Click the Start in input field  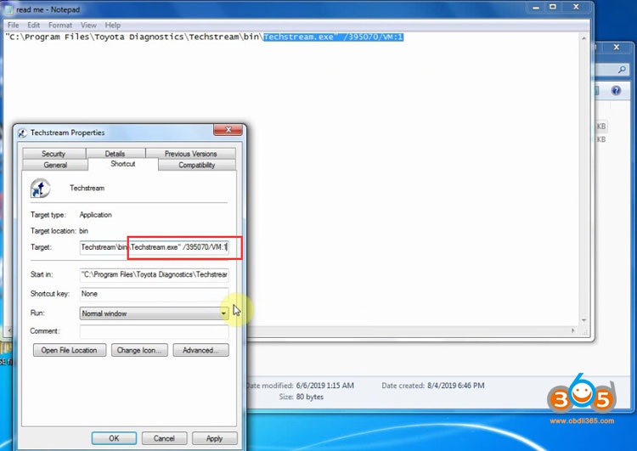[154, 274]
